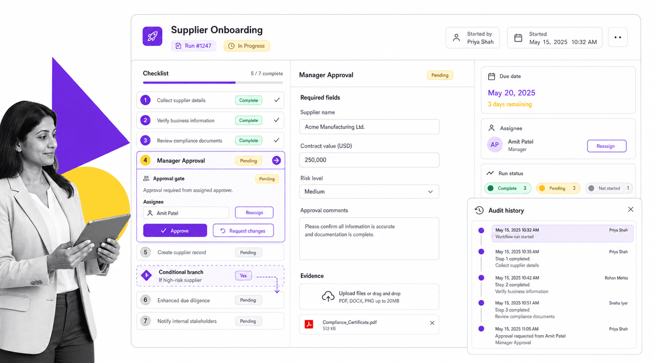
Task: Click checkmark on Review compliance documents row
Action: tap(276, 140)
